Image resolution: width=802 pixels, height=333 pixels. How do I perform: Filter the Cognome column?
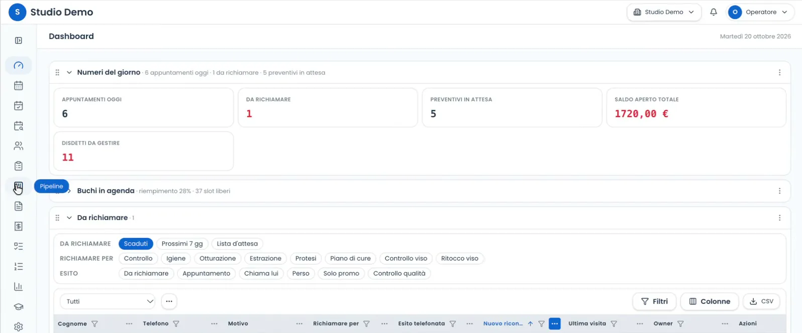click(x=94, y=324)
